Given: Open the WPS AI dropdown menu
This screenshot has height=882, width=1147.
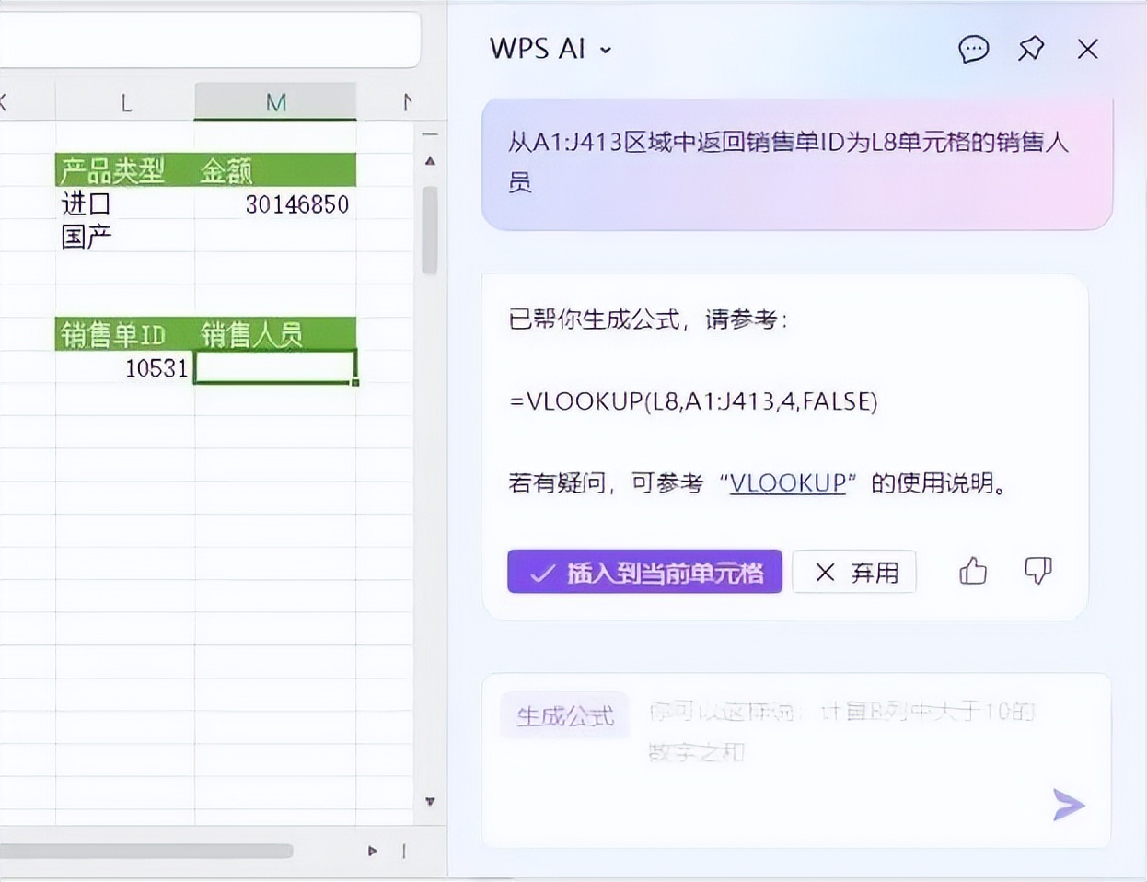Looking at the screenshot, I should pos(603,49).
